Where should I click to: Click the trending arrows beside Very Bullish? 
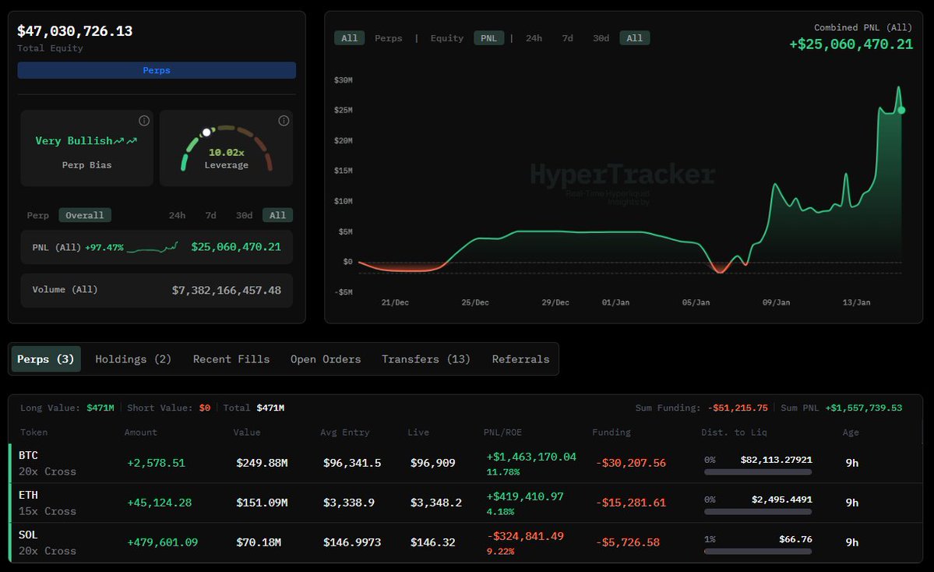[x=125, y=141]
